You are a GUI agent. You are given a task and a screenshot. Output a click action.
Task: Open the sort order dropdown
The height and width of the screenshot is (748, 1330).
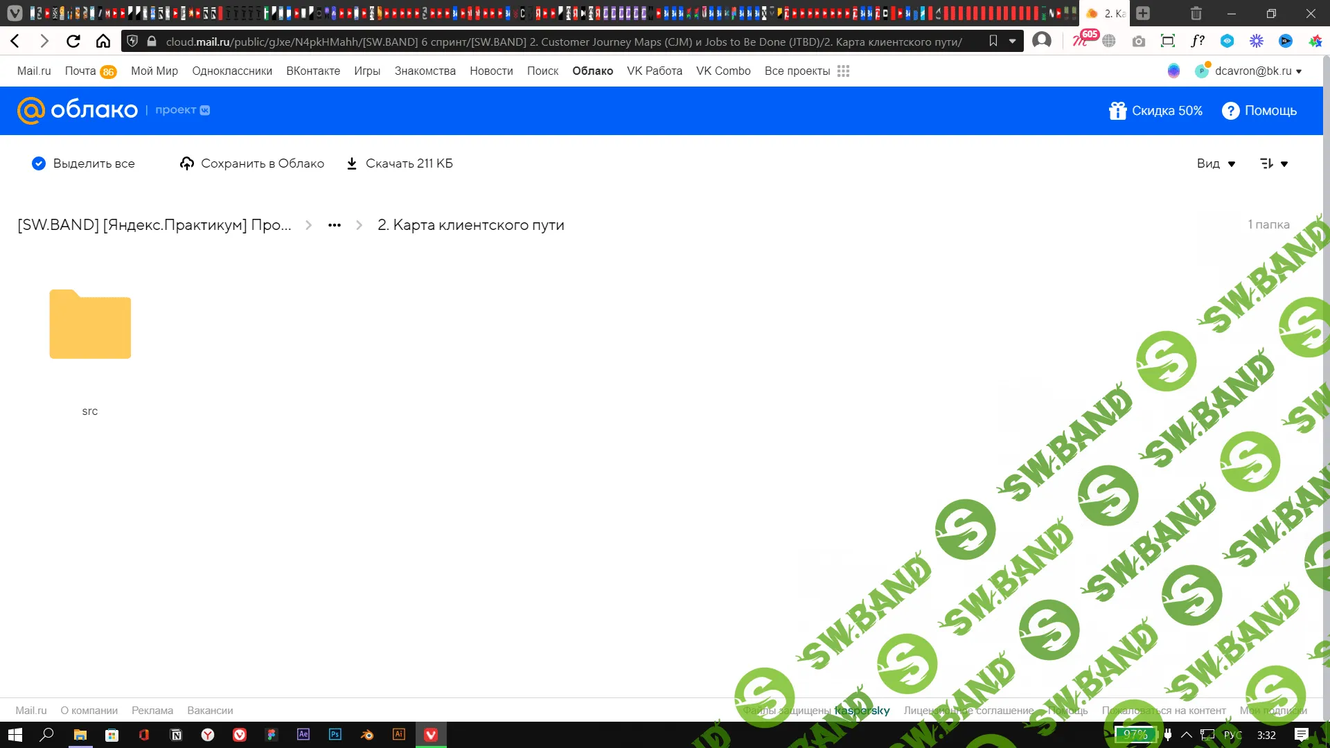1273,164
